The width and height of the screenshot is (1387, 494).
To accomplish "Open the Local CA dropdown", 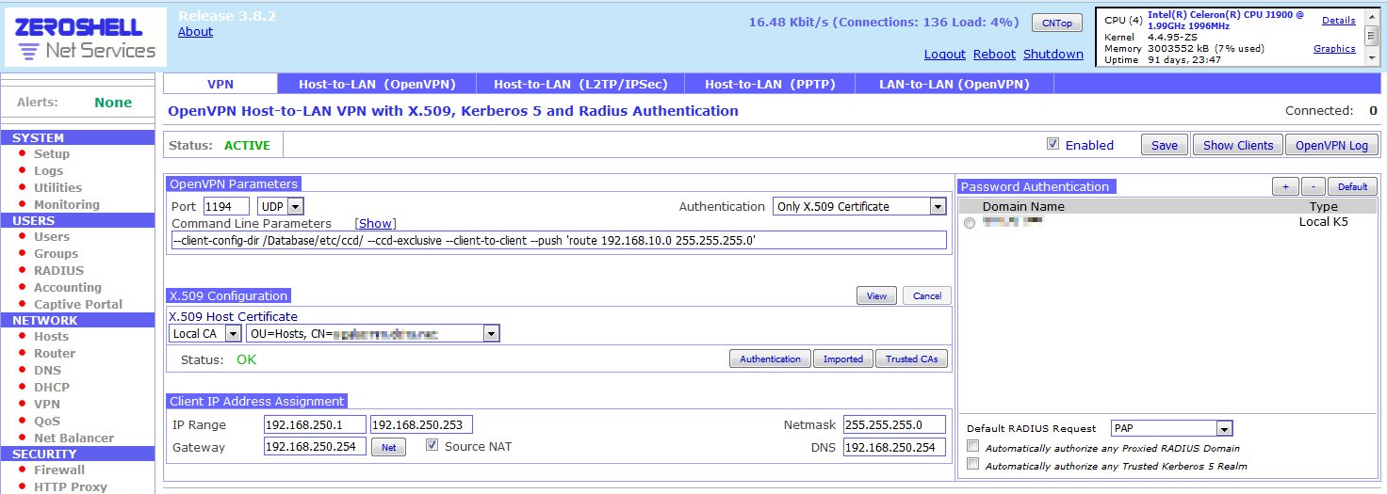I will (x=205, y=333).
